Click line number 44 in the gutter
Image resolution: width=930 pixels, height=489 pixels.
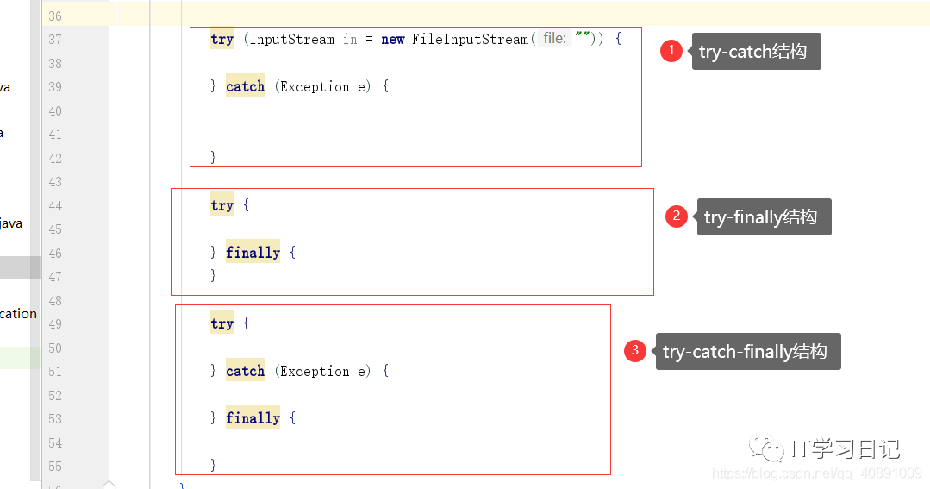click(55, 206)
